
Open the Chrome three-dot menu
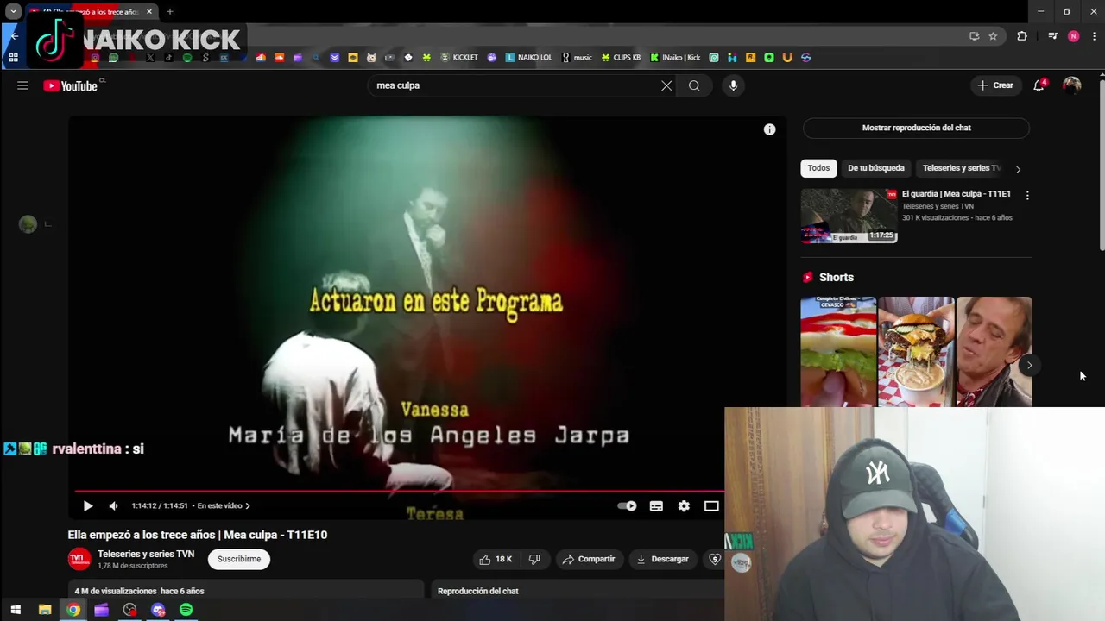1095,36
